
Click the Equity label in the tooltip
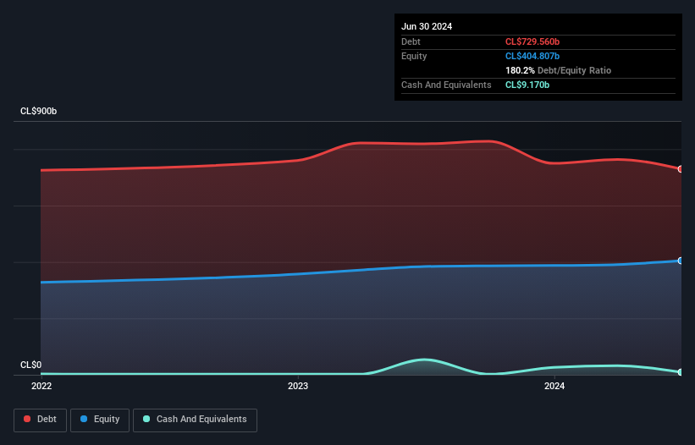tap(414, 56)
